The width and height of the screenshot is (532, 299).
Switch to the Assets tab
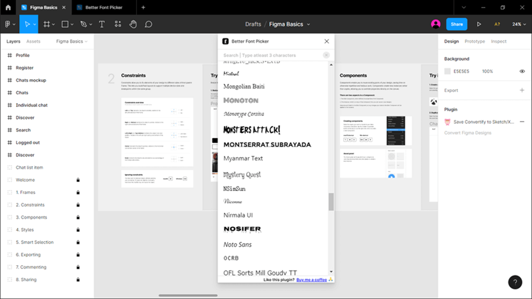point(33,41)
